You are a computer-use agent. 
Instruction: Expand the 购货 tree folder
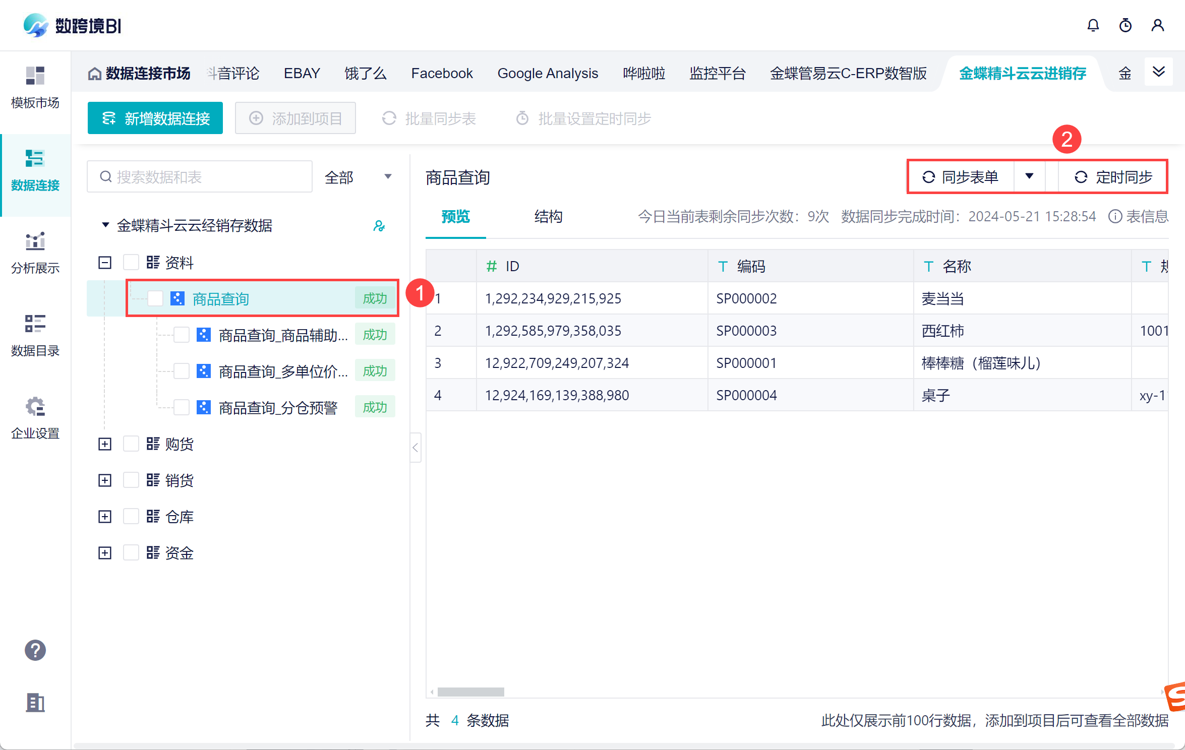(x=105, y=444)
